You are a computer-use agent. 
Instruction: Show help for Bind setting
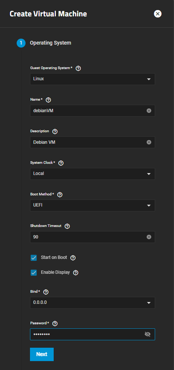click(46, 292)
